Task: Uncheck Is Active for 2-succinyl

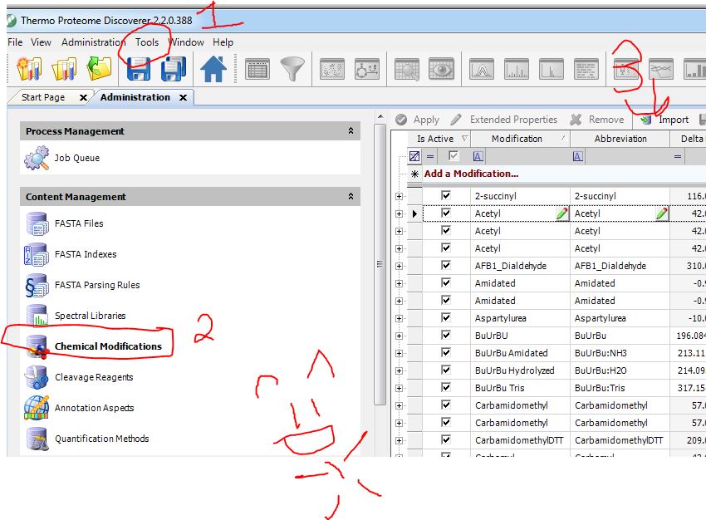Action: [446, 195]
